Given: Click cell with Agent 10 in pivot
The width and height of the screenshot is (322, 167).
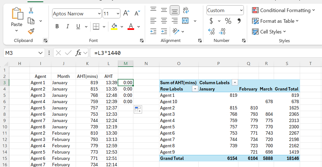Looking at the screenshot, I should 179,102.
